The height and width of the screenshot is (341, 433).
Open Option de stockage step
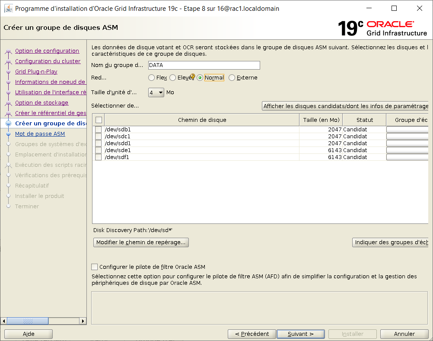click(x=41, y=103)
